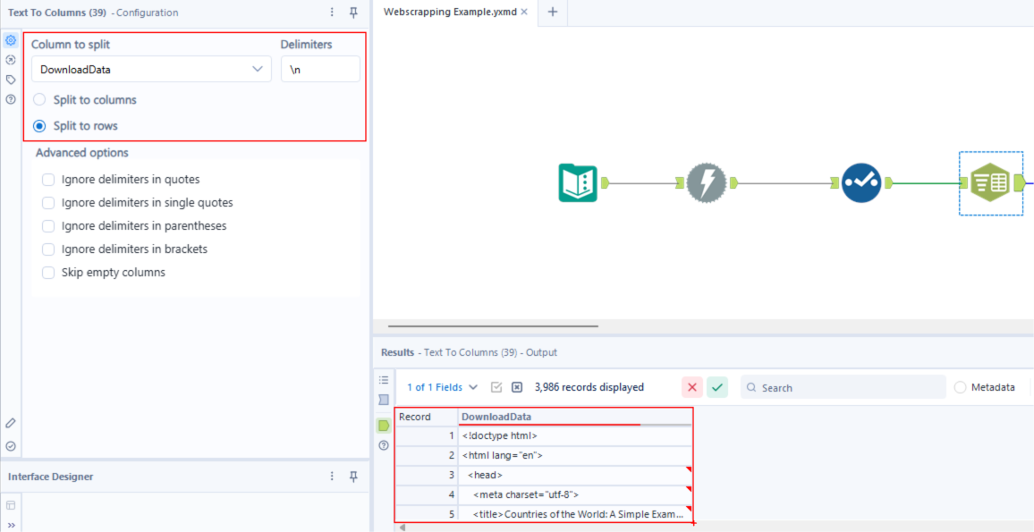The image size is (1034, 532).
Task: Click the '3,986 records displayed' text
Action: [x=589, y=387]
